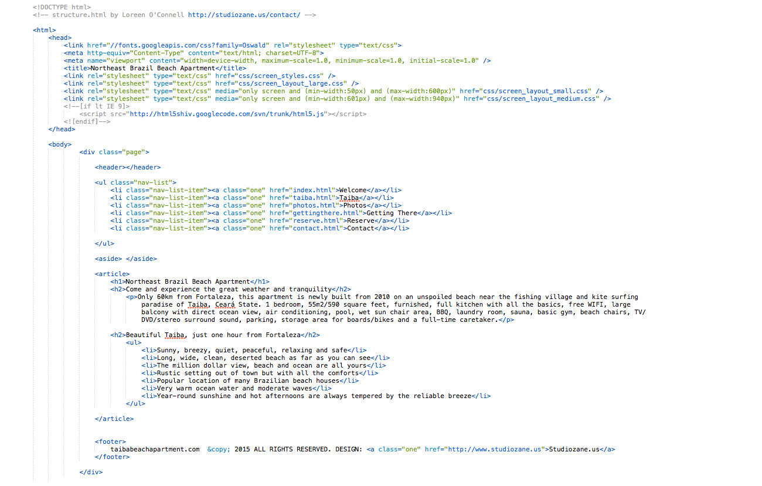
Task: Click 'taibabeachapartment.com' in the footer
Action: click(155, 449)
